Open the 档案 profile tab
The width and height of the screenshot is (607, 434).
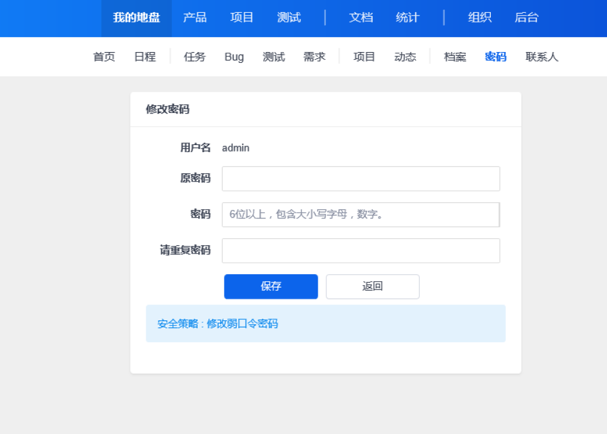[x=455, y=56]
